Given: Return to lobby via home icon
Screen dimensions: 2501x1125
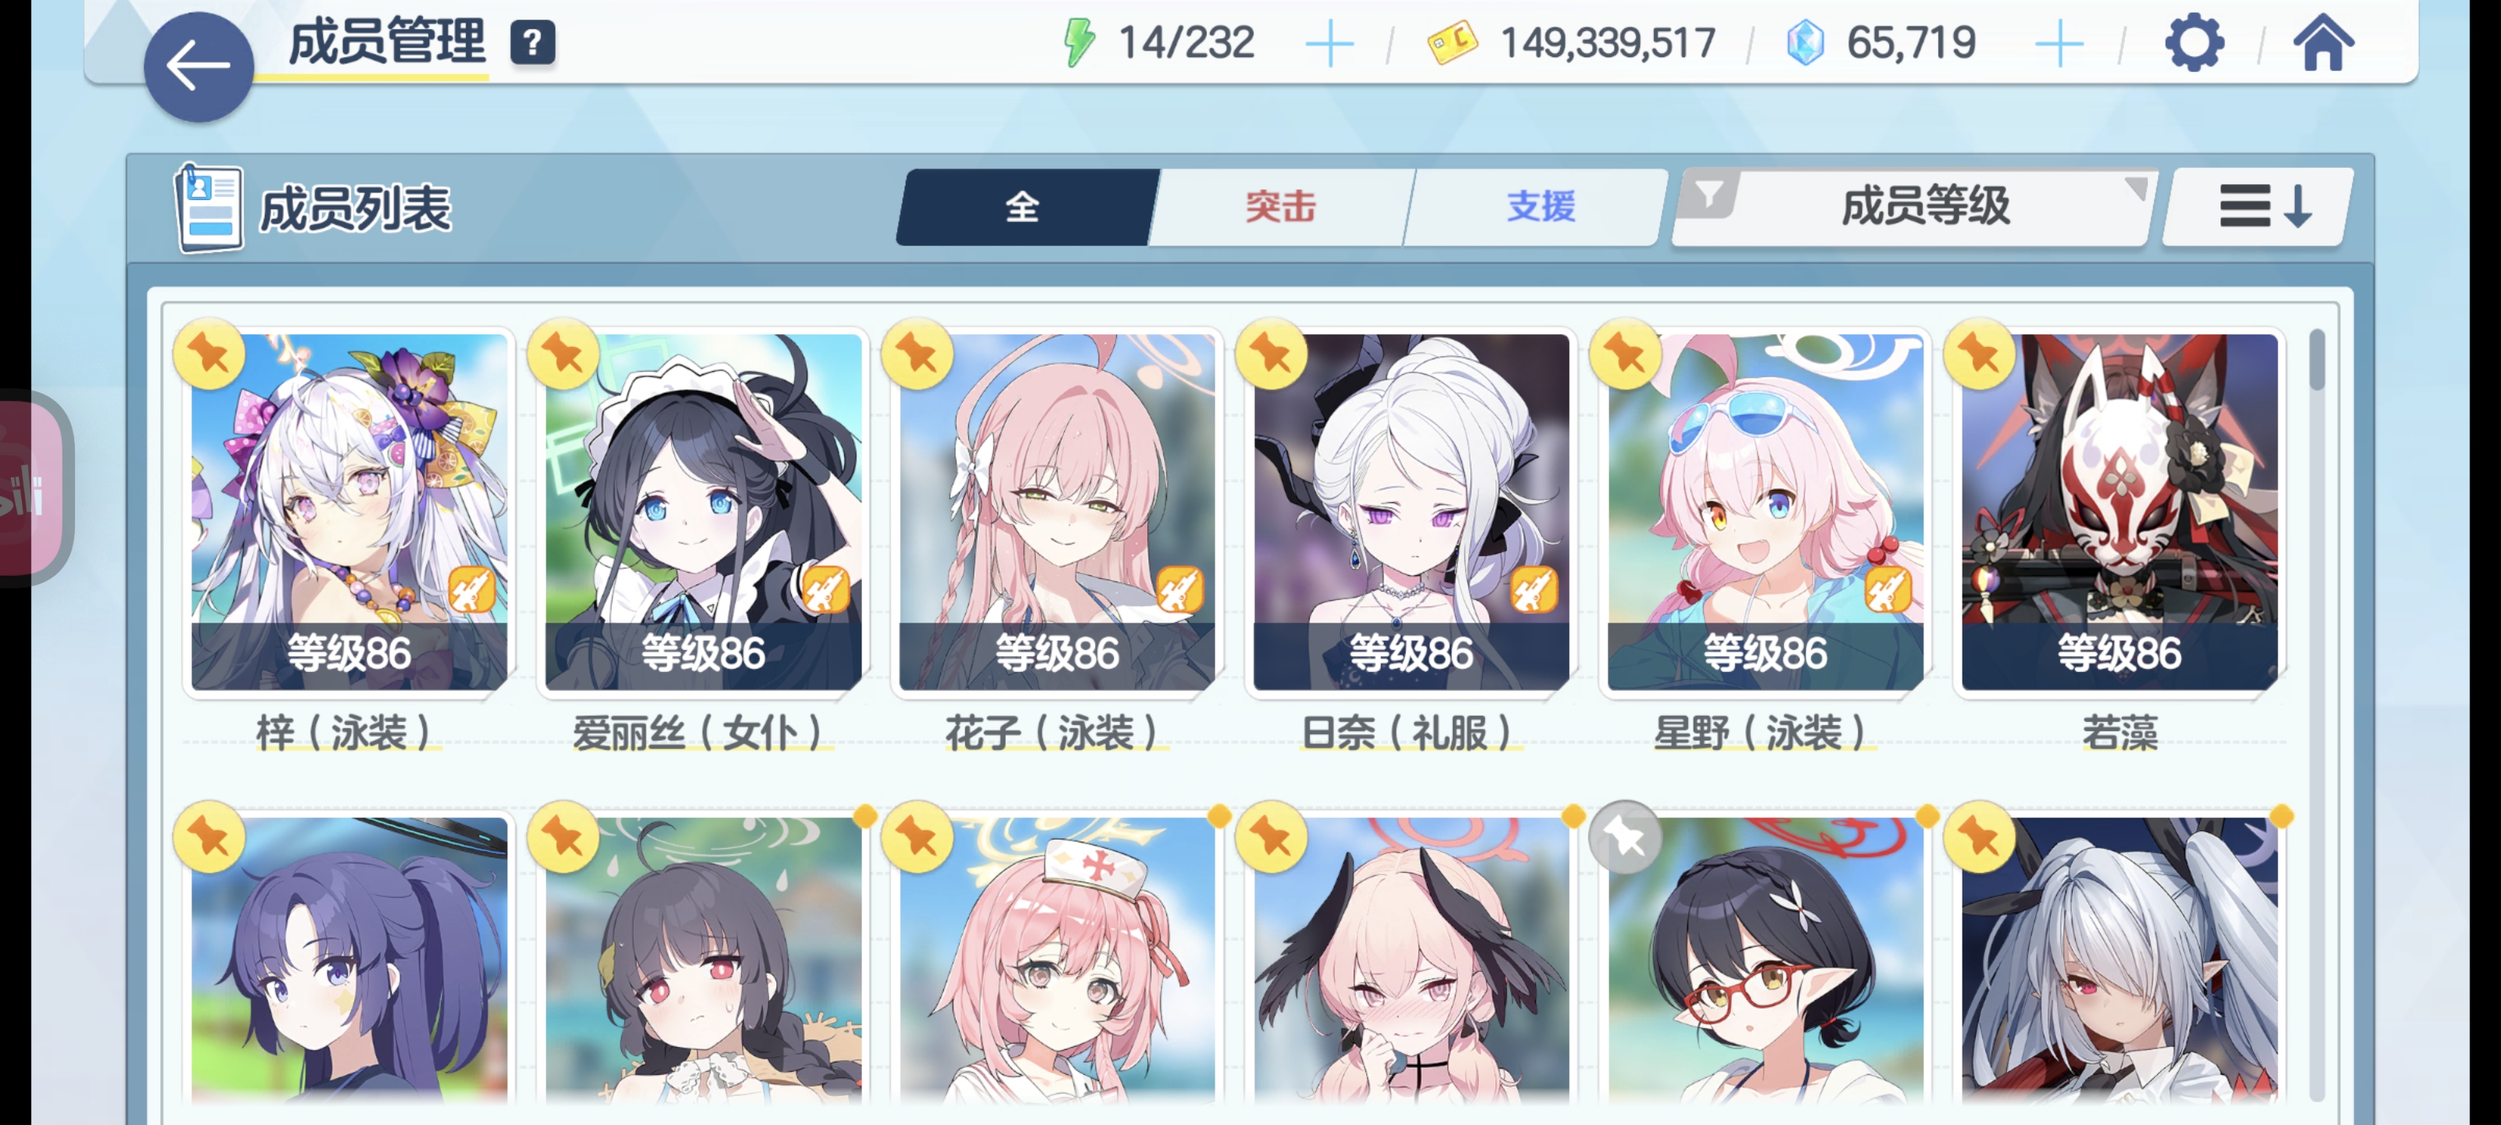Looking at the screenshot, I should coord(2324,43).
